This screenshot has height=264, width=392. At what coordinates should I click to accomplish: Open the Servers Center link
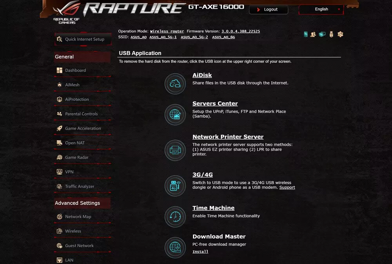(215, 104)
